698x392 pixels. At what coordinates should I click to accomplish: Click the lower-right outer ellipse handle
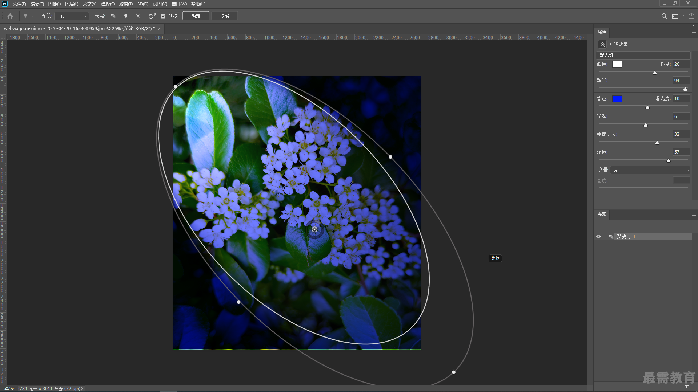[x=454, y=372]
